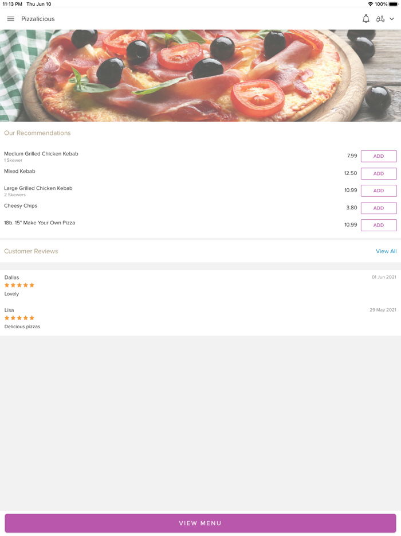401x536 pixels.
Task: Tap the clock in the status bar
Action: (x=14, y=4)
